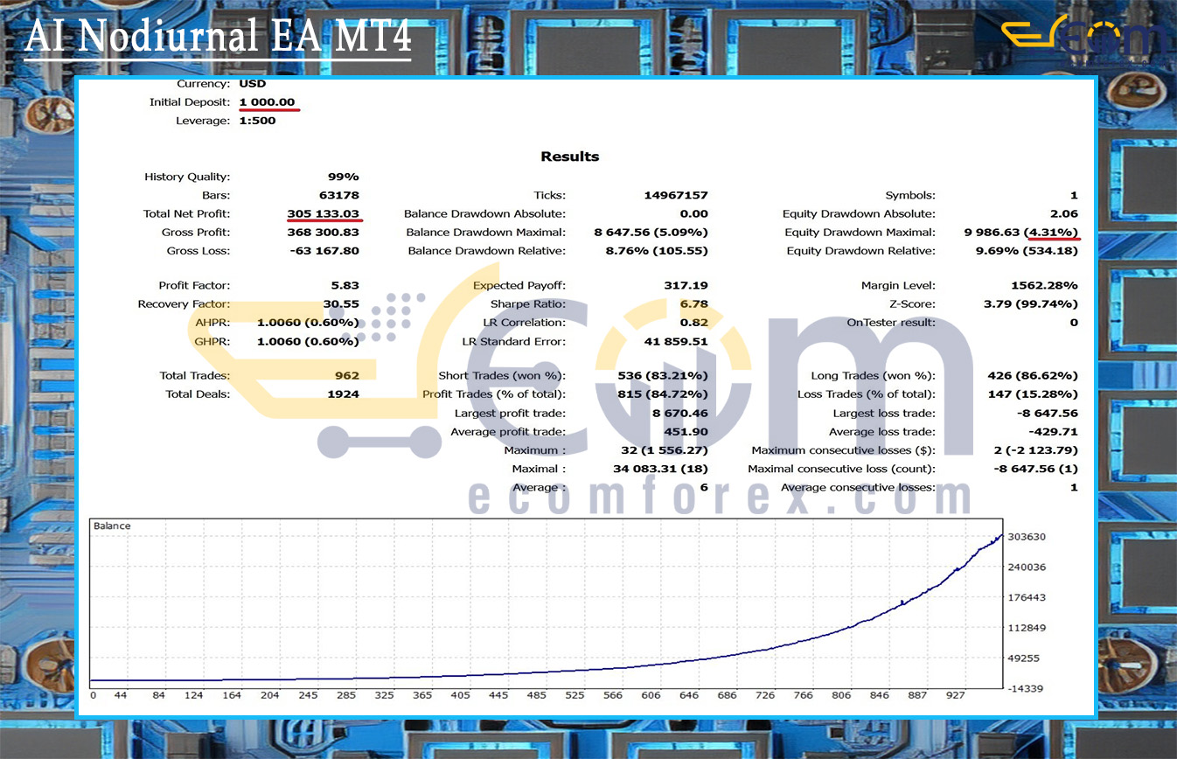Click the Z-Score value 3.79 (99.74%)
Viewport: 1177px width, 759px height.
pyautogui.click(x=1030, y=304)
